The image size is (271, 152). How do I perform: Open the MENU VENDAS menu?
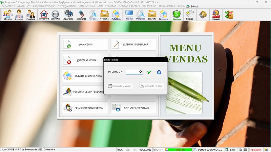point(87,6)
